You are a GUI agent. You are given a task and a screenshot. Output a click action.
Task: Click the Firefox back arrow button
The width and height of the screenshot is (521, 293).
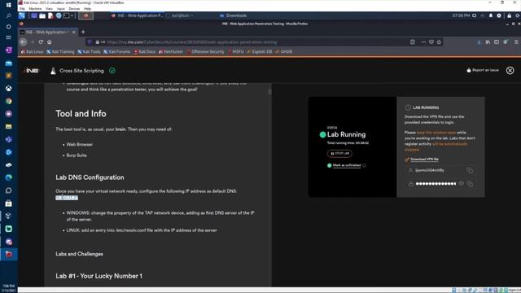23,42
